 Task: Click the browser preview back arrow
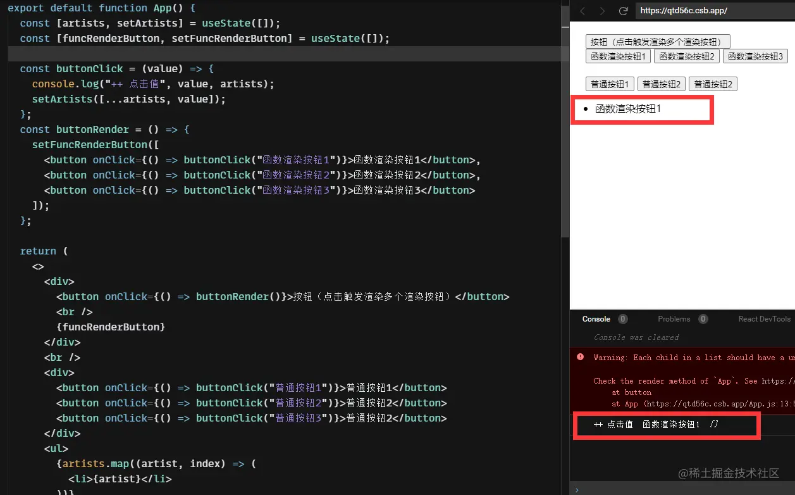(x=582, y=11)
